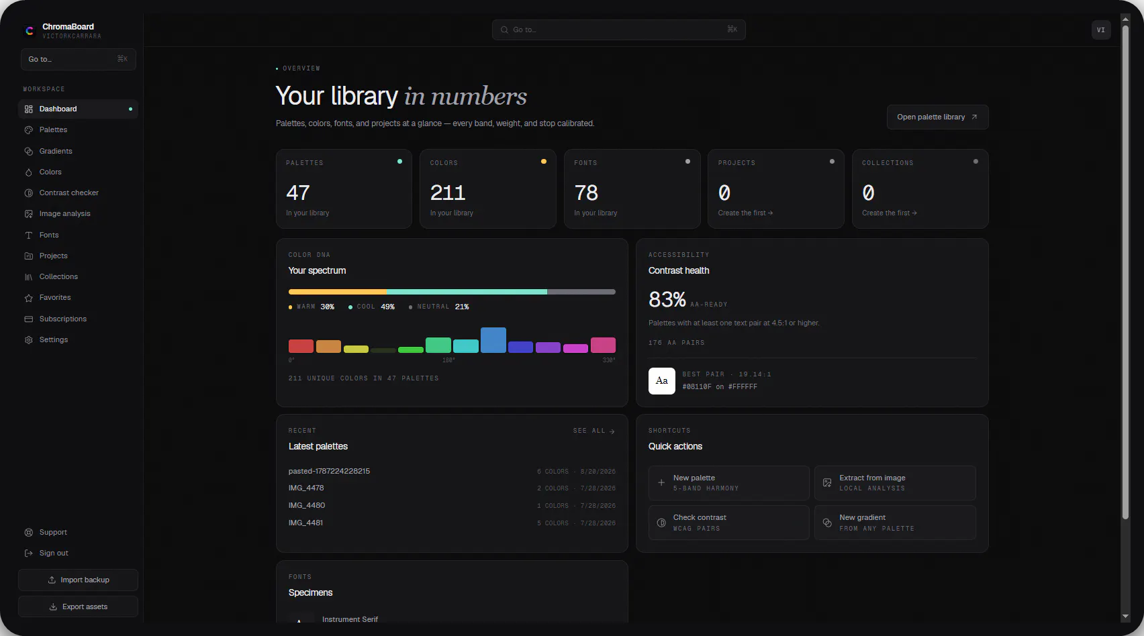Click Create the first in Projects card

[x=745, y=213]
